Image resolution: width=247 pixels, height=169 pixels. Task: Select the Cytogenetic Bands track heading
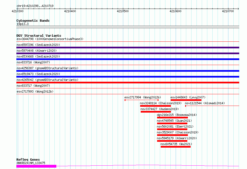coord(33,21)
